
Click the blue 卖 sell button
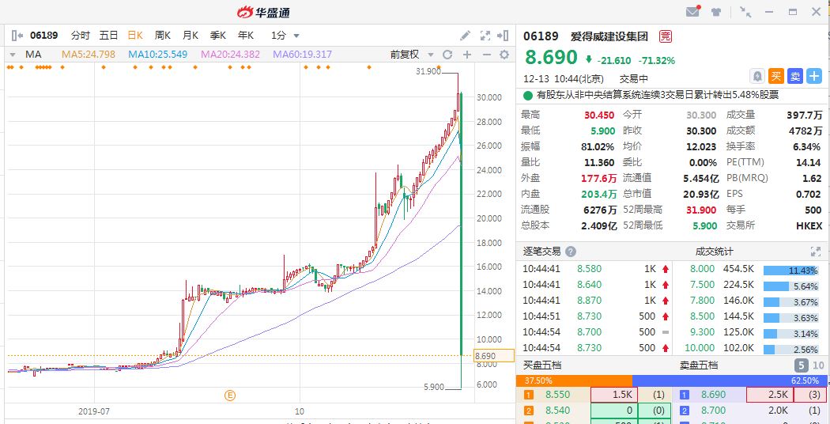click(795, 76)
